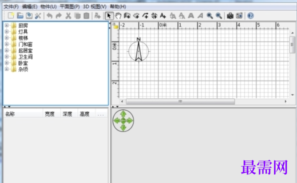Sort furniture by 高度 column header
The image size is (297, 183).
coord(86,114)
